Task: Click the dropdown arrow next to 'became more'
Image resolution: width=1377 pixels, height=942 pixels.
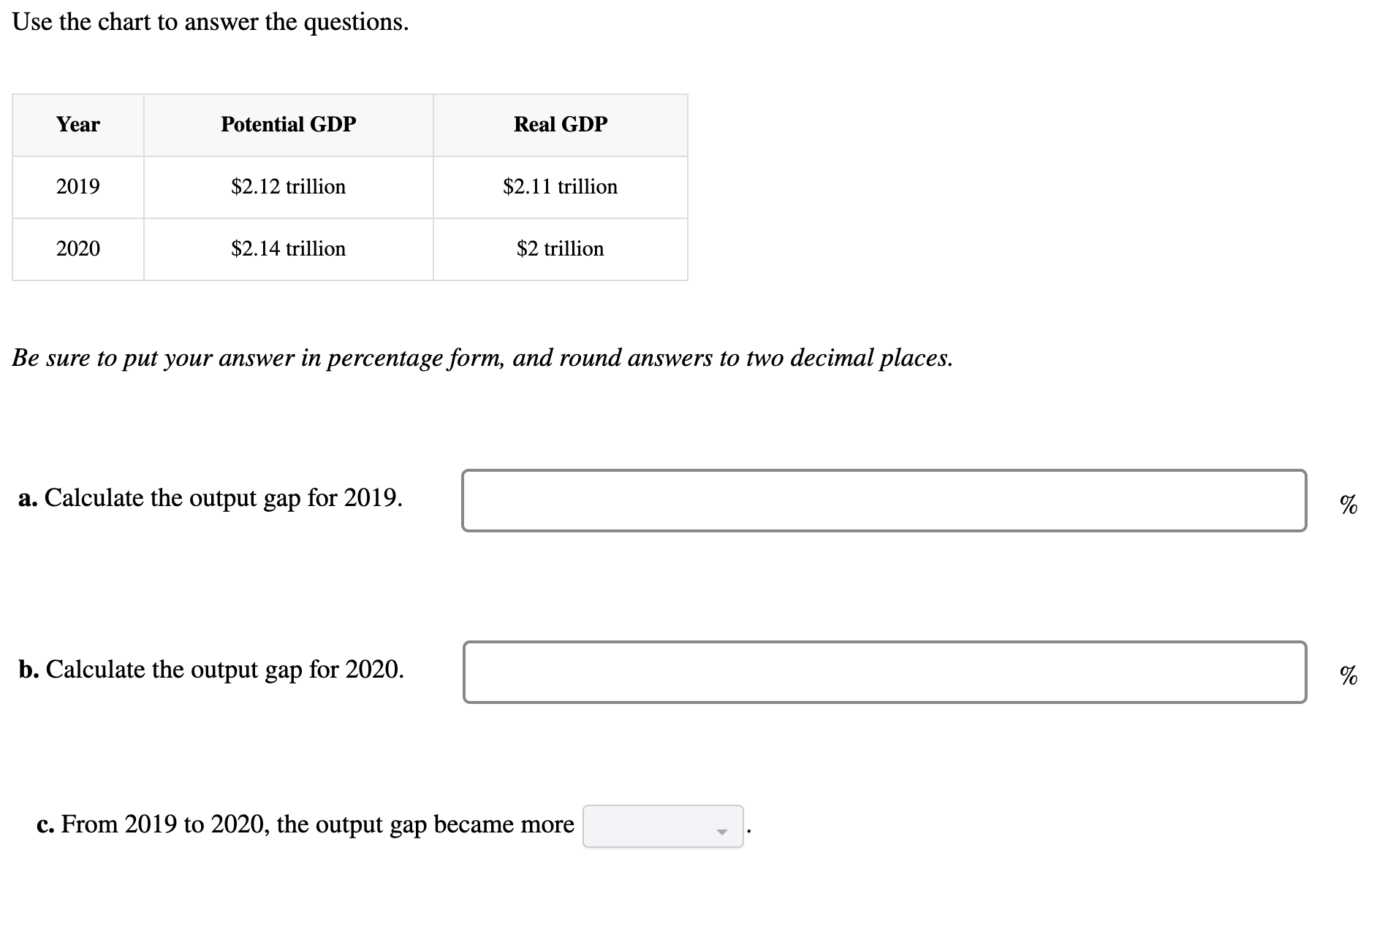Action: 721,831
